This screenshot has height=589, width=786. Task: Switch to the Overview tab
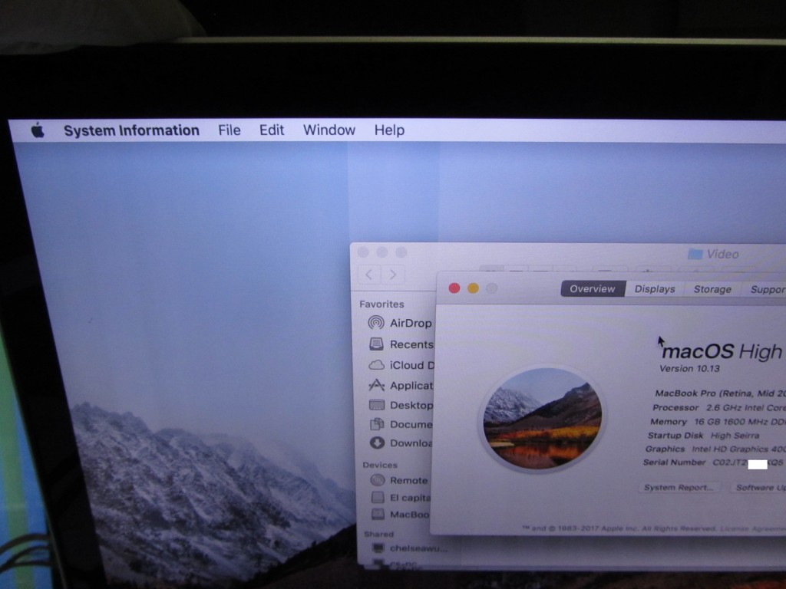coord(593,289)
